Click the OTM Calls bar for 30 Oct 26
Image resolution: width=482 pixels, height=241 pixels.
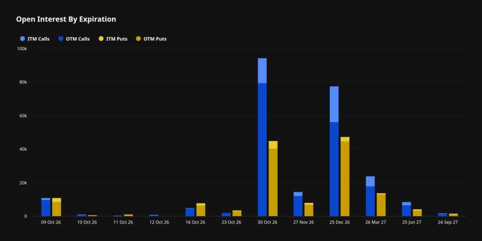(x=262, y=150)
